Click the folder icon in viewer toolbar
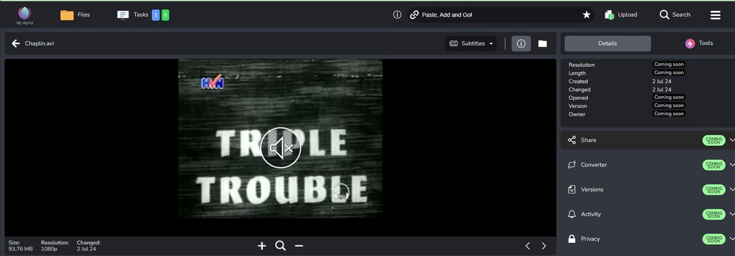This screenshot has height=256, width=735. (542, 43)
